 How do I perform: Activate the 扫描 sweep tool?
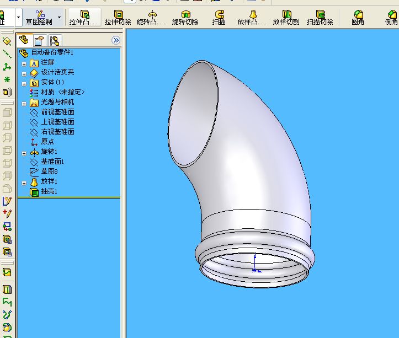219,18
